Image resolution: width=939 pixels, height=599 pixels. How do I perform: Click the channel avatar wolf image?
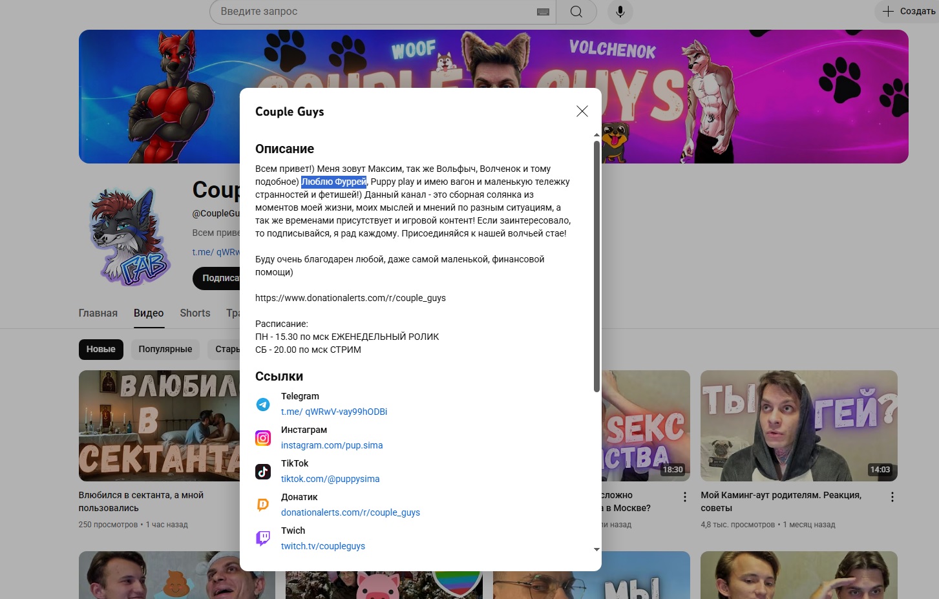coord(129,237)
